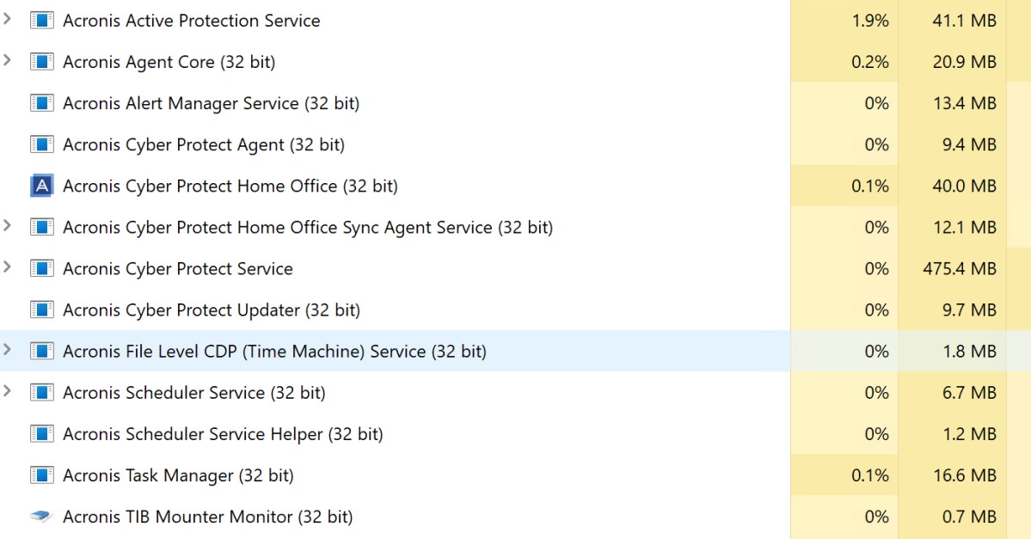Image resolution: width=1031 pixels, height=539 pixels.
Task: Click the Acronis Cyber Protect Home Office icon
Action: coord(41,186)
